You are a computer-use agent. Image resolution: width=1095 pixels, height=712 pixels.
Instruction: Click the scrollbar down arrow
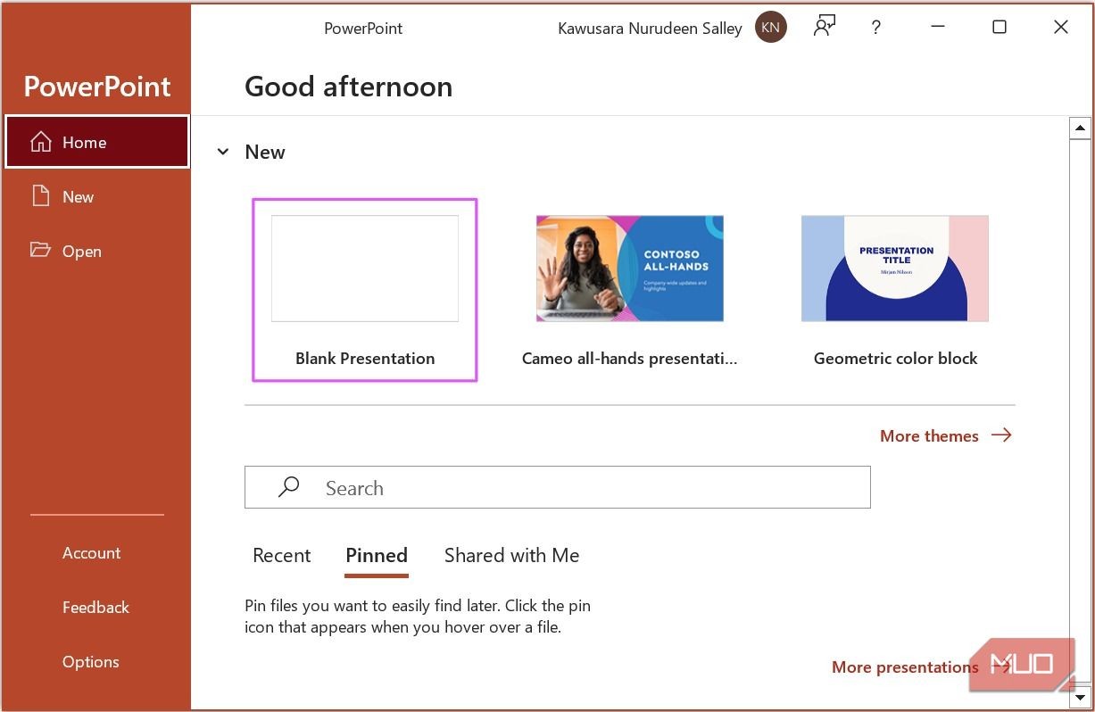(1081, 697)
